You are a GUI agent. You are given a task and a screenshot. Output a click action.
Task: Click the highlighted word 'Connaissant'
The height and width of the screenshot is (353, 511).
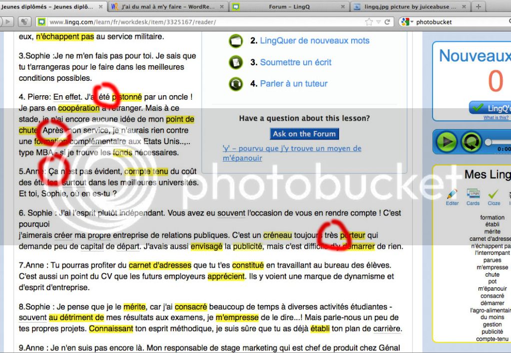coord(111,329)
